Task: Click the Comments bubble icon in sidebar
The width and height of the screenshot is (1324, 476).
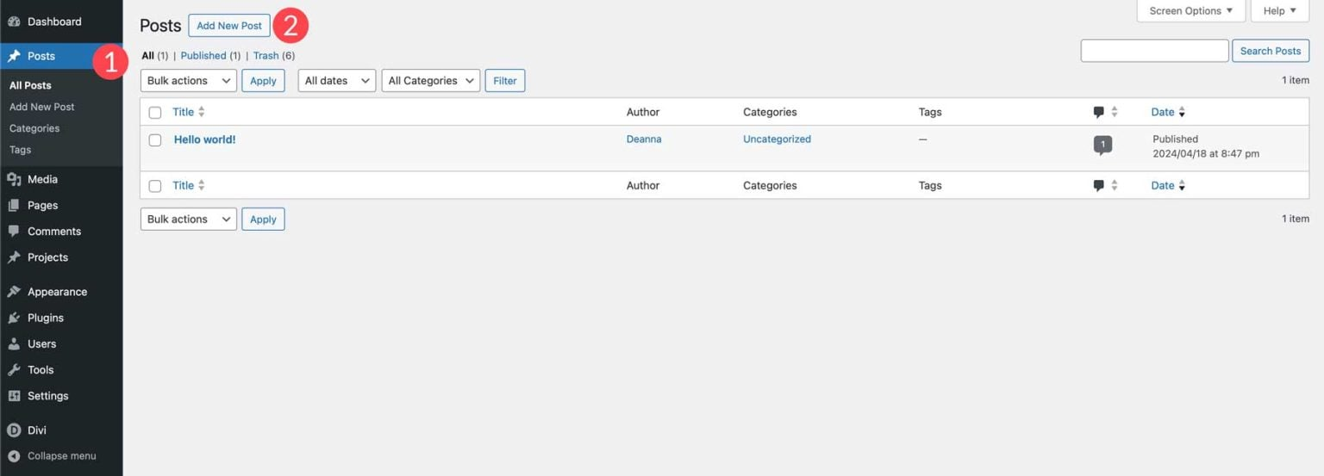Action: point(14,232)
